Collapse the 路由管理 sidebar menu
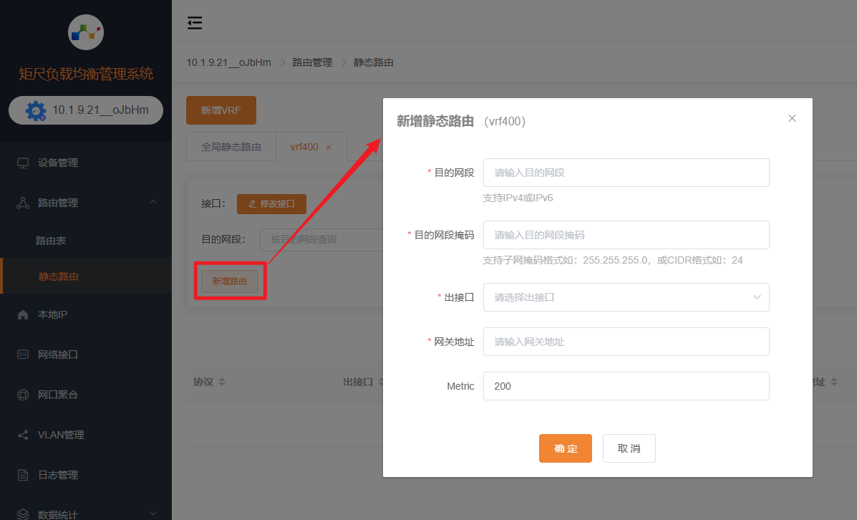 coord(153,203)
